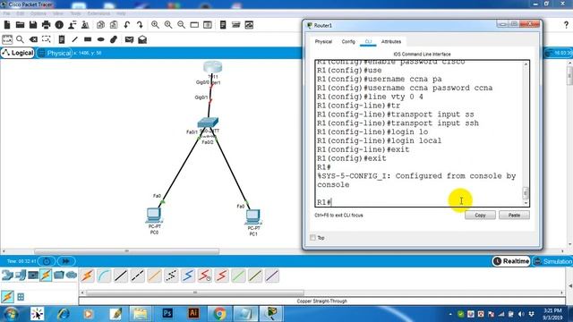
Task: Select PC0 on the topology
Action: (x=154, y=216)
